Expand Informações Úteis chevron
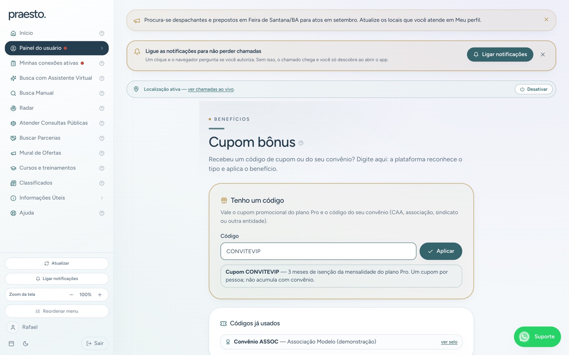The width and height of the screenshot is (569, 355). (102, 198)
